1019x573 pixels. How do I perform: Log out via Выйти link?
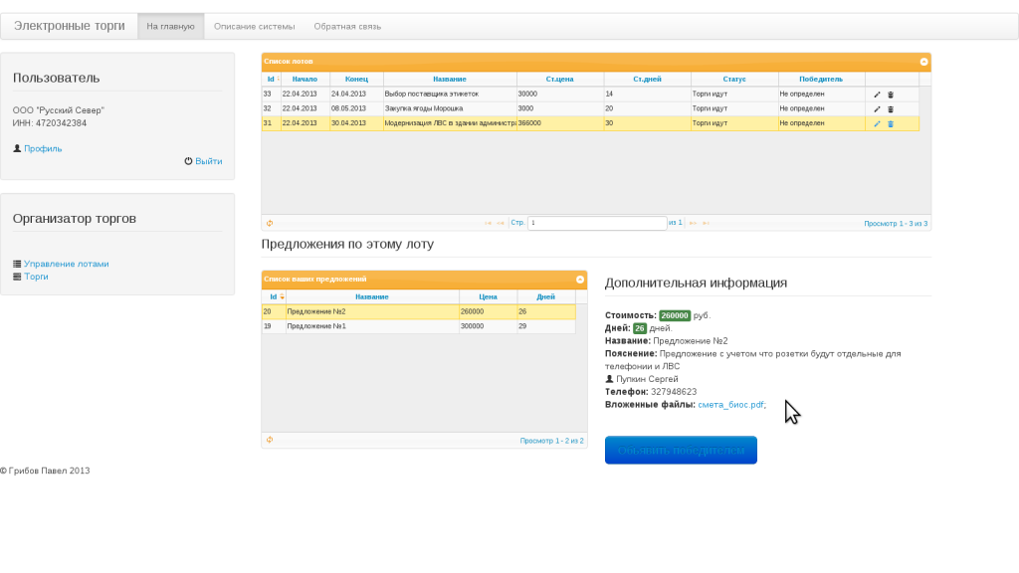(x=209, y=160)
